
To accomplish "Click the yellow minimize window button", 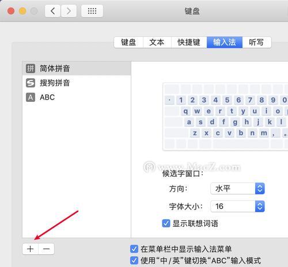I will click(22, 11).
